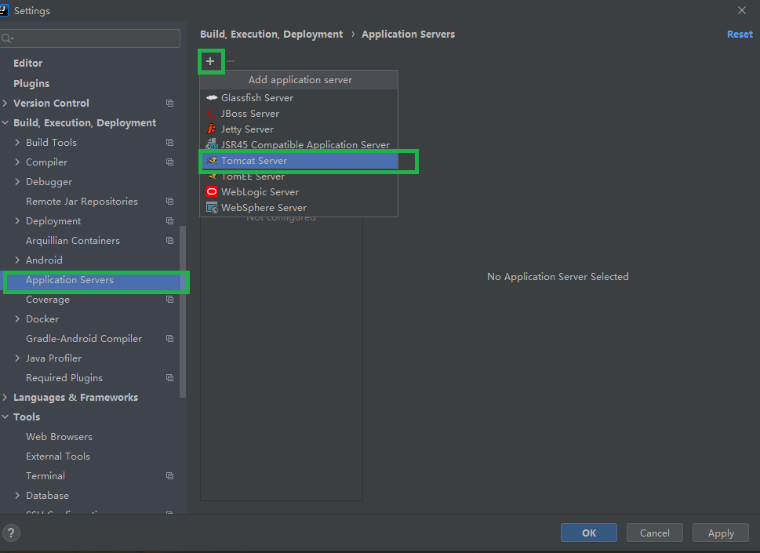The height and width of the screenshot is (553, 760).
Task: Click the Reset link
Action: (x=740, y=35)
